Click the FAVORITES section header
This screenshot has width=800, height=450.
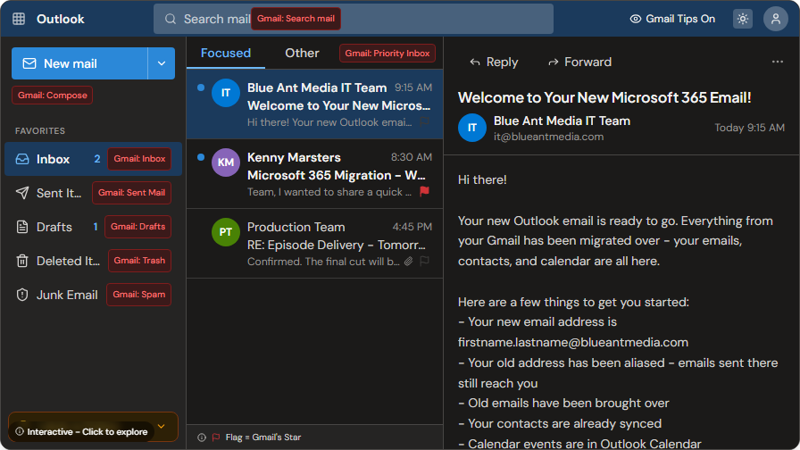40,131
